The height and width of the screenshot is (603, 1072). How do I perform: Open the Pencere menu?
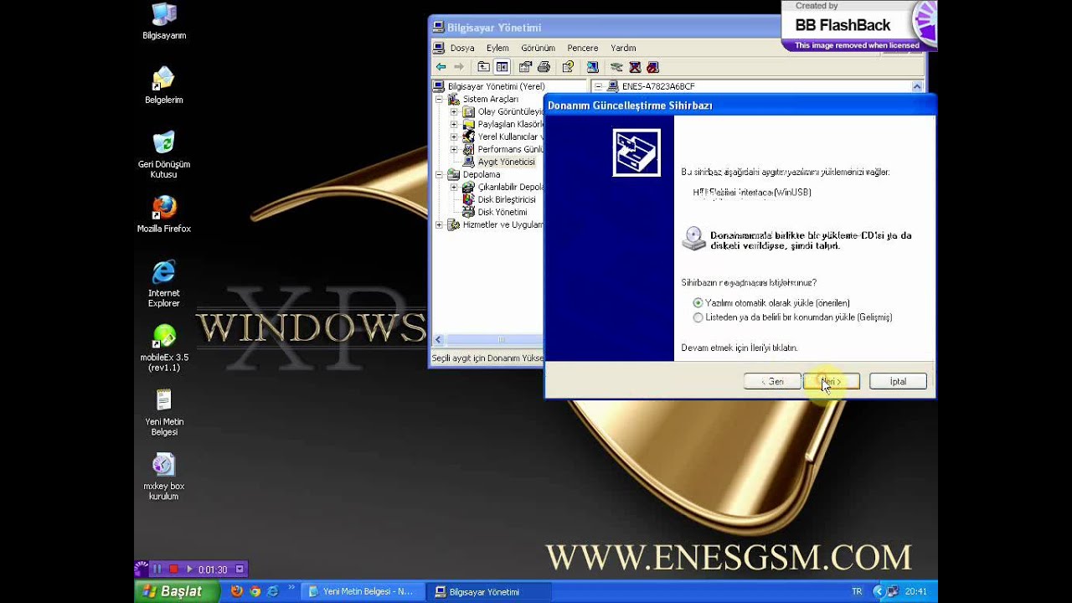[x=583, y=48]
